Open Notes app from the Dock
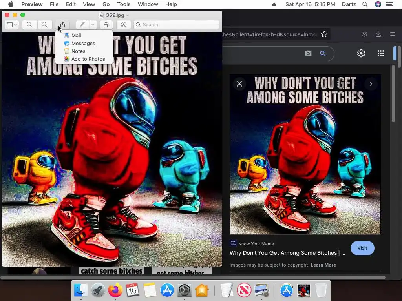The height and width of the screenshot is (301, 402). [x=150, y=290]
